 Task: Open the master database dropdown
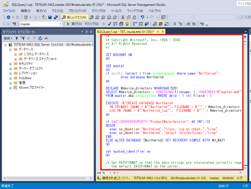point(61,24)
